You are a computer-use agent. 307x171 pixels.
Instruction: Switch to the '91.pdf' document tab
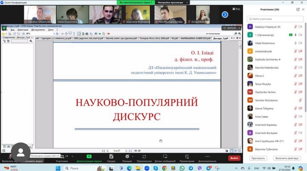pos(174,38)
